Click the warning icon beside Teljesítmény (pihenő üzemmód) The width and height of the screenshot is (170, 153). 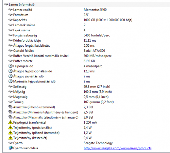[x=11, y=133]
